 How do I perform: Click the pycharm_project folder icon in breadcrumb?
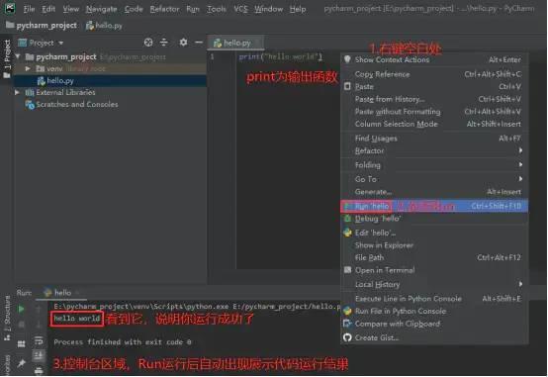pos(10,25)
